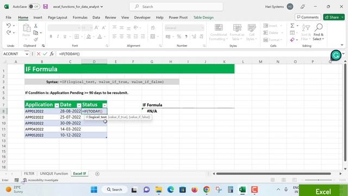Open Chrome from the taskbar
Viewport: 348px width, 196px height.
click(x=207, y=189)
